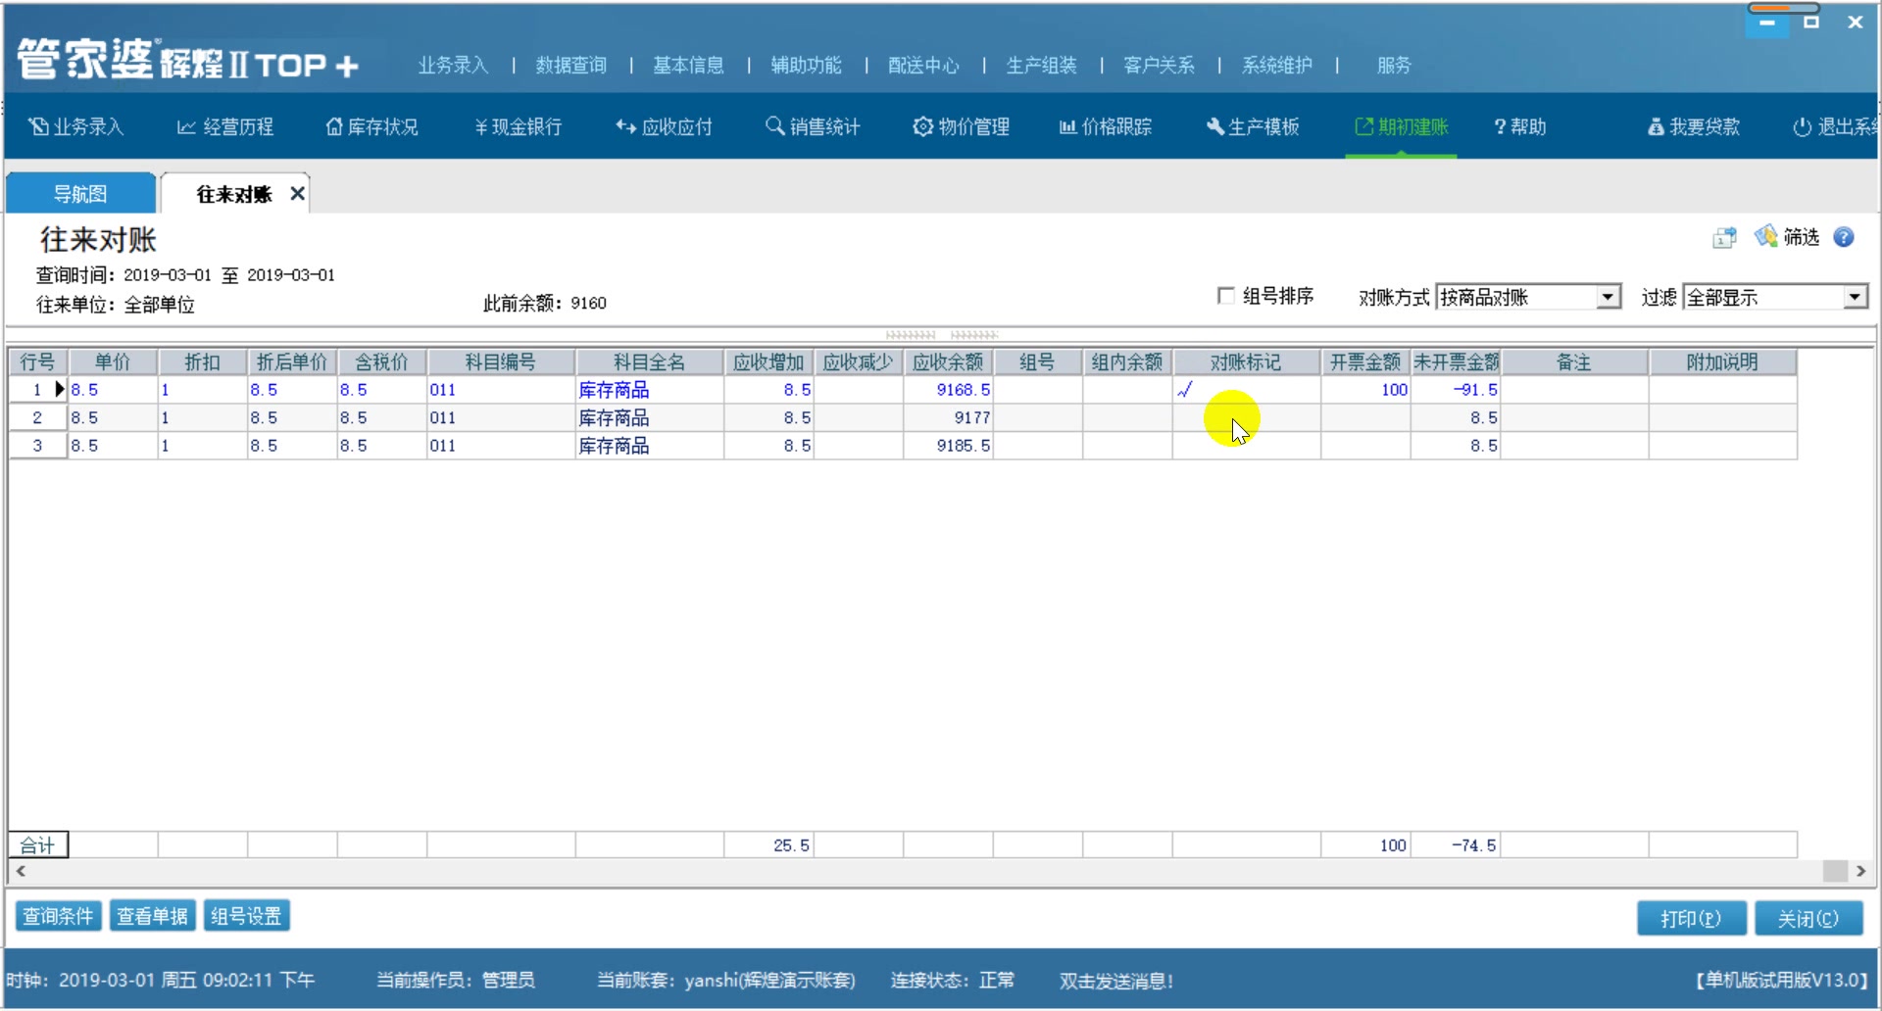
Task: Click 退出系统 power item
Action: pyautogui.click(x=1835, y=127)
